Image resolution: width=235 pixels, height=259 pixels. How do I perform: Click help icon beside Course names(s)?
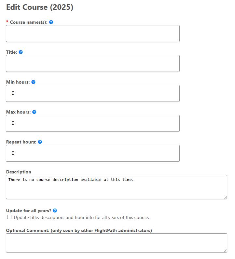click(x=51, y=22)
